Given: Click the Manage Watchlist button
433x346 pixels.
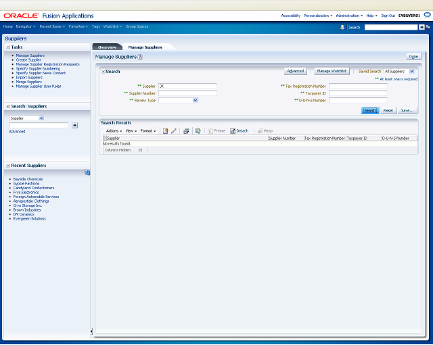Looking at the screenshot, I should 332,71.
